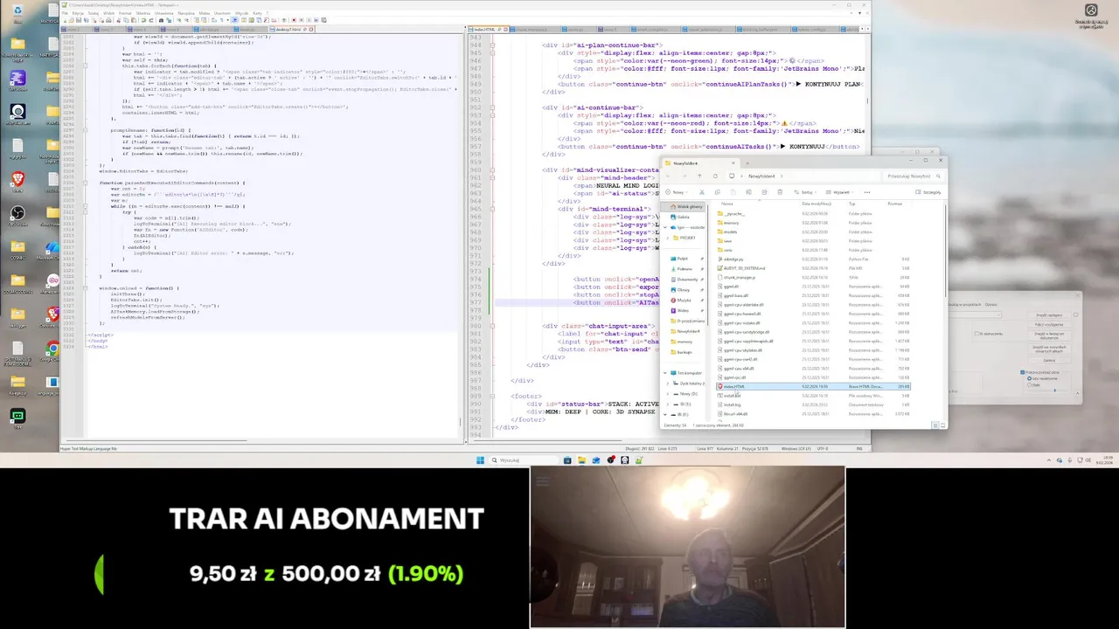Click the Save All icon in Notepad++ toolbar
This screenshot has height=629, width=1119.
tap(86, 20)
